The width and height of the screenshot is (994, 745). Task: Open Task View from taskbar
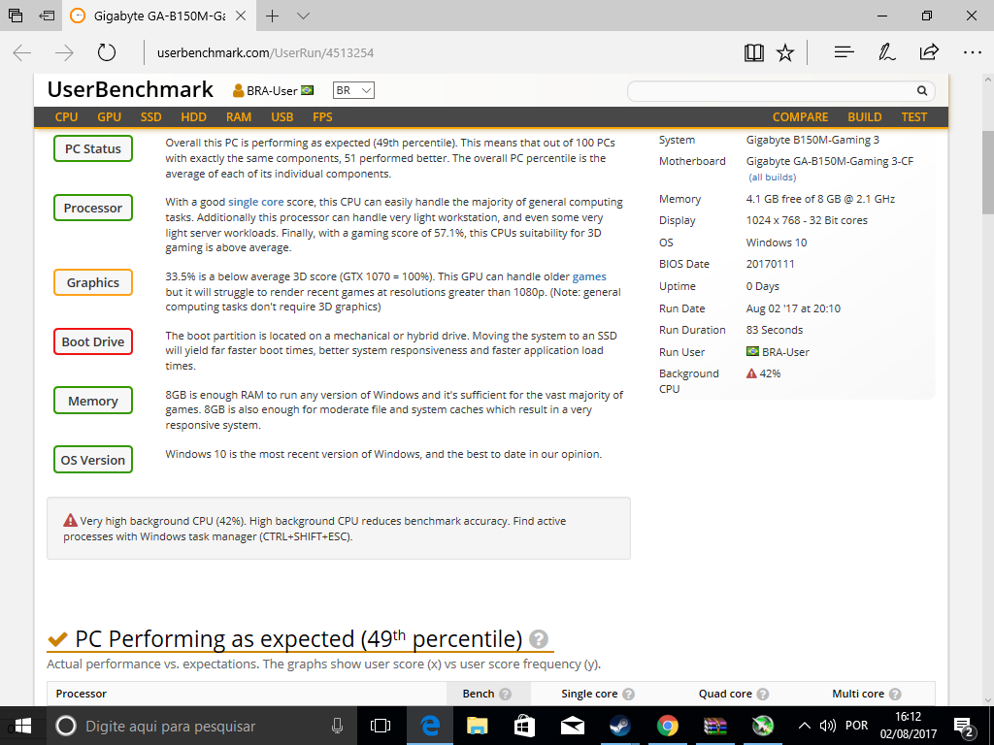click(x=381, y=726)
